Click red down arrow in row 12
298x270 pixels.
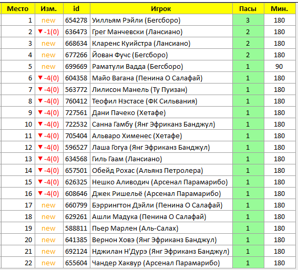coord(40,147)
